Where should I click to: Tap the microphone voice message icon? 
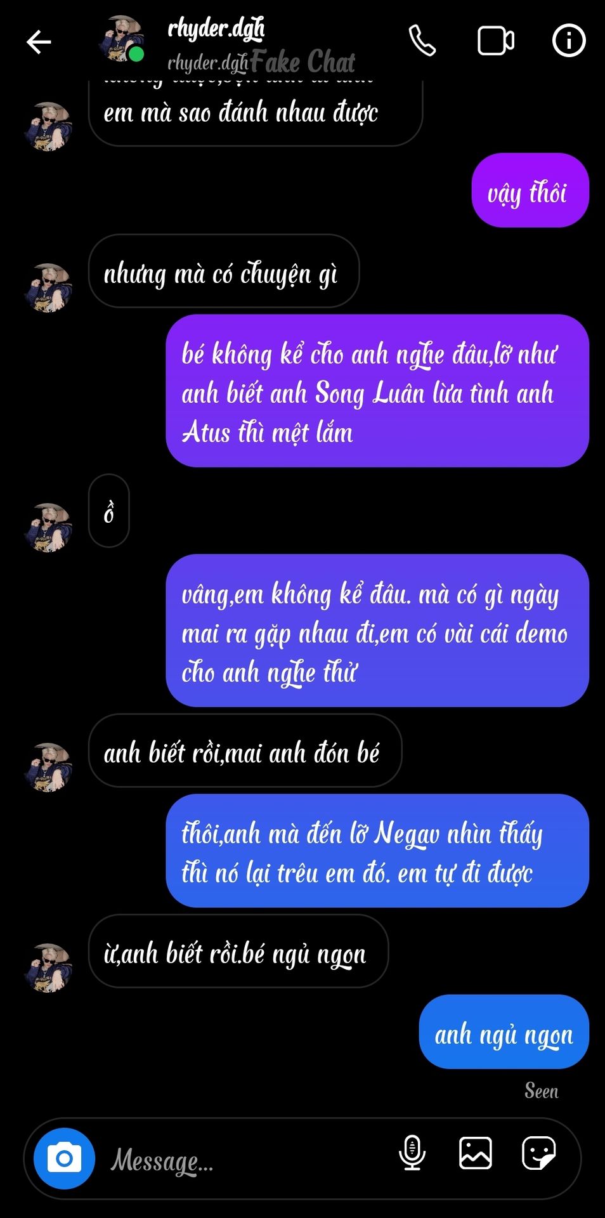tap(412, 1153)
